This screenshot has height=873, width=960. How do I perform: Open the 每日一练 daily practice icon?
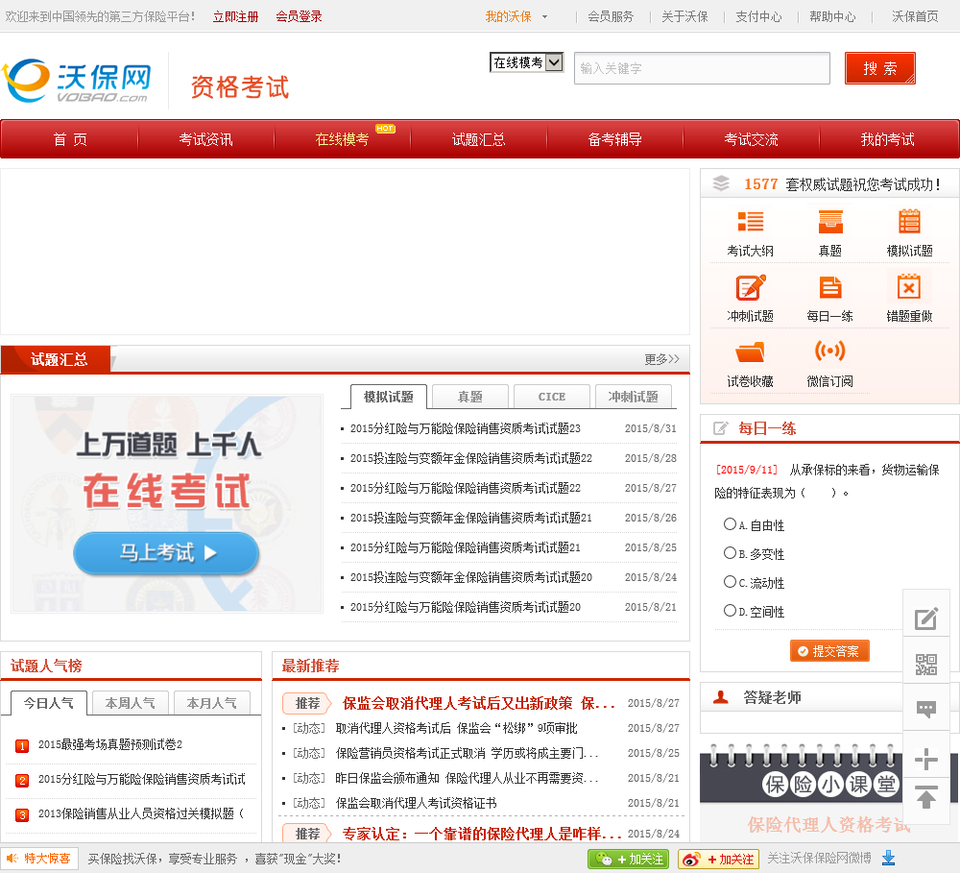(x=830, y=287)
